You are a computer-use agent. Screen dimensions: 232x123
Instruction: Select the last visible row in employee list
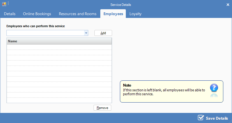tap(59, 100)
